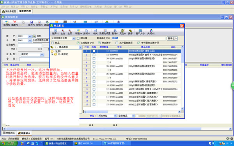Open 数据列设置 column settings icon
The height and width of the screenshot is (146, 234).
105,32
